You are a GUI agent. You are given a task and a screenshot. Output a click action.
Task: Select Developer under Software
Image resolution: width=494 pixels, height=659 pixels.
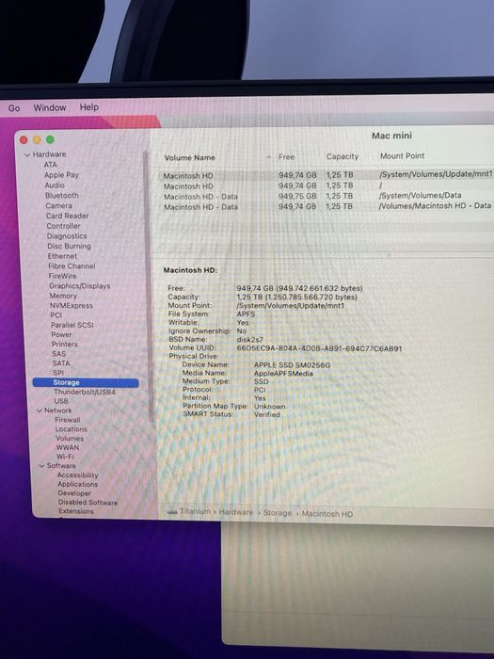pos(74,493)
